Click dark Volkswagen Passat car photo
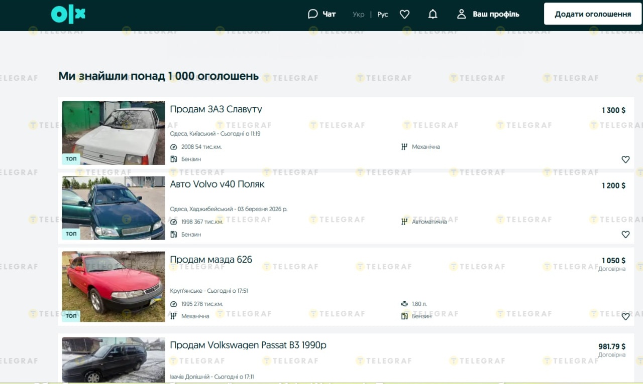This screenshot has height=384, width=643. pyautogui.click(x=113, y=359)
